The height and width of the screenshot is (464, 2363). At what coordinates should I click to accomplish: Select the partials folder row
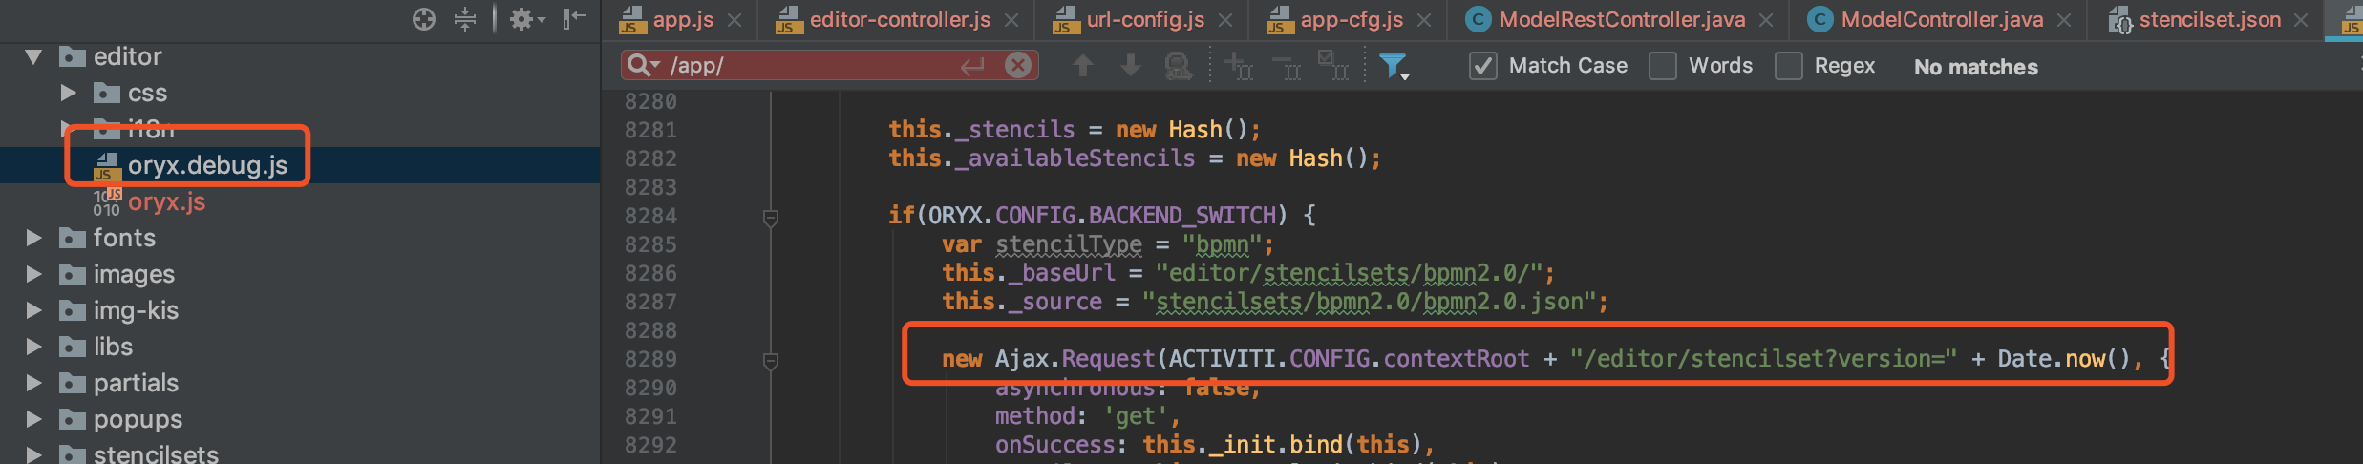(300, 383)
